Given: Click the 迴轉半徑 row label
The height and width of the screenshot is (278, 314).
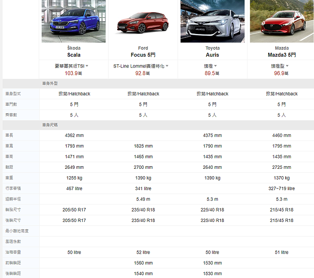Looking at the screenshot, I should pyautogui.click(x=13, y=199).
